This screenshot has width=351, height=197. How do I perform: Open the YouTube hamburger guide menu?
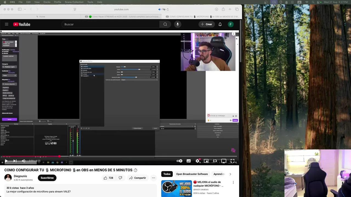(x=7, y=24)
